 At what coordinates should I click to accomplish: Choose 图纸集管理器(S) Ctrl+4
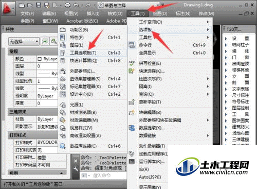(x=93, y=79)
